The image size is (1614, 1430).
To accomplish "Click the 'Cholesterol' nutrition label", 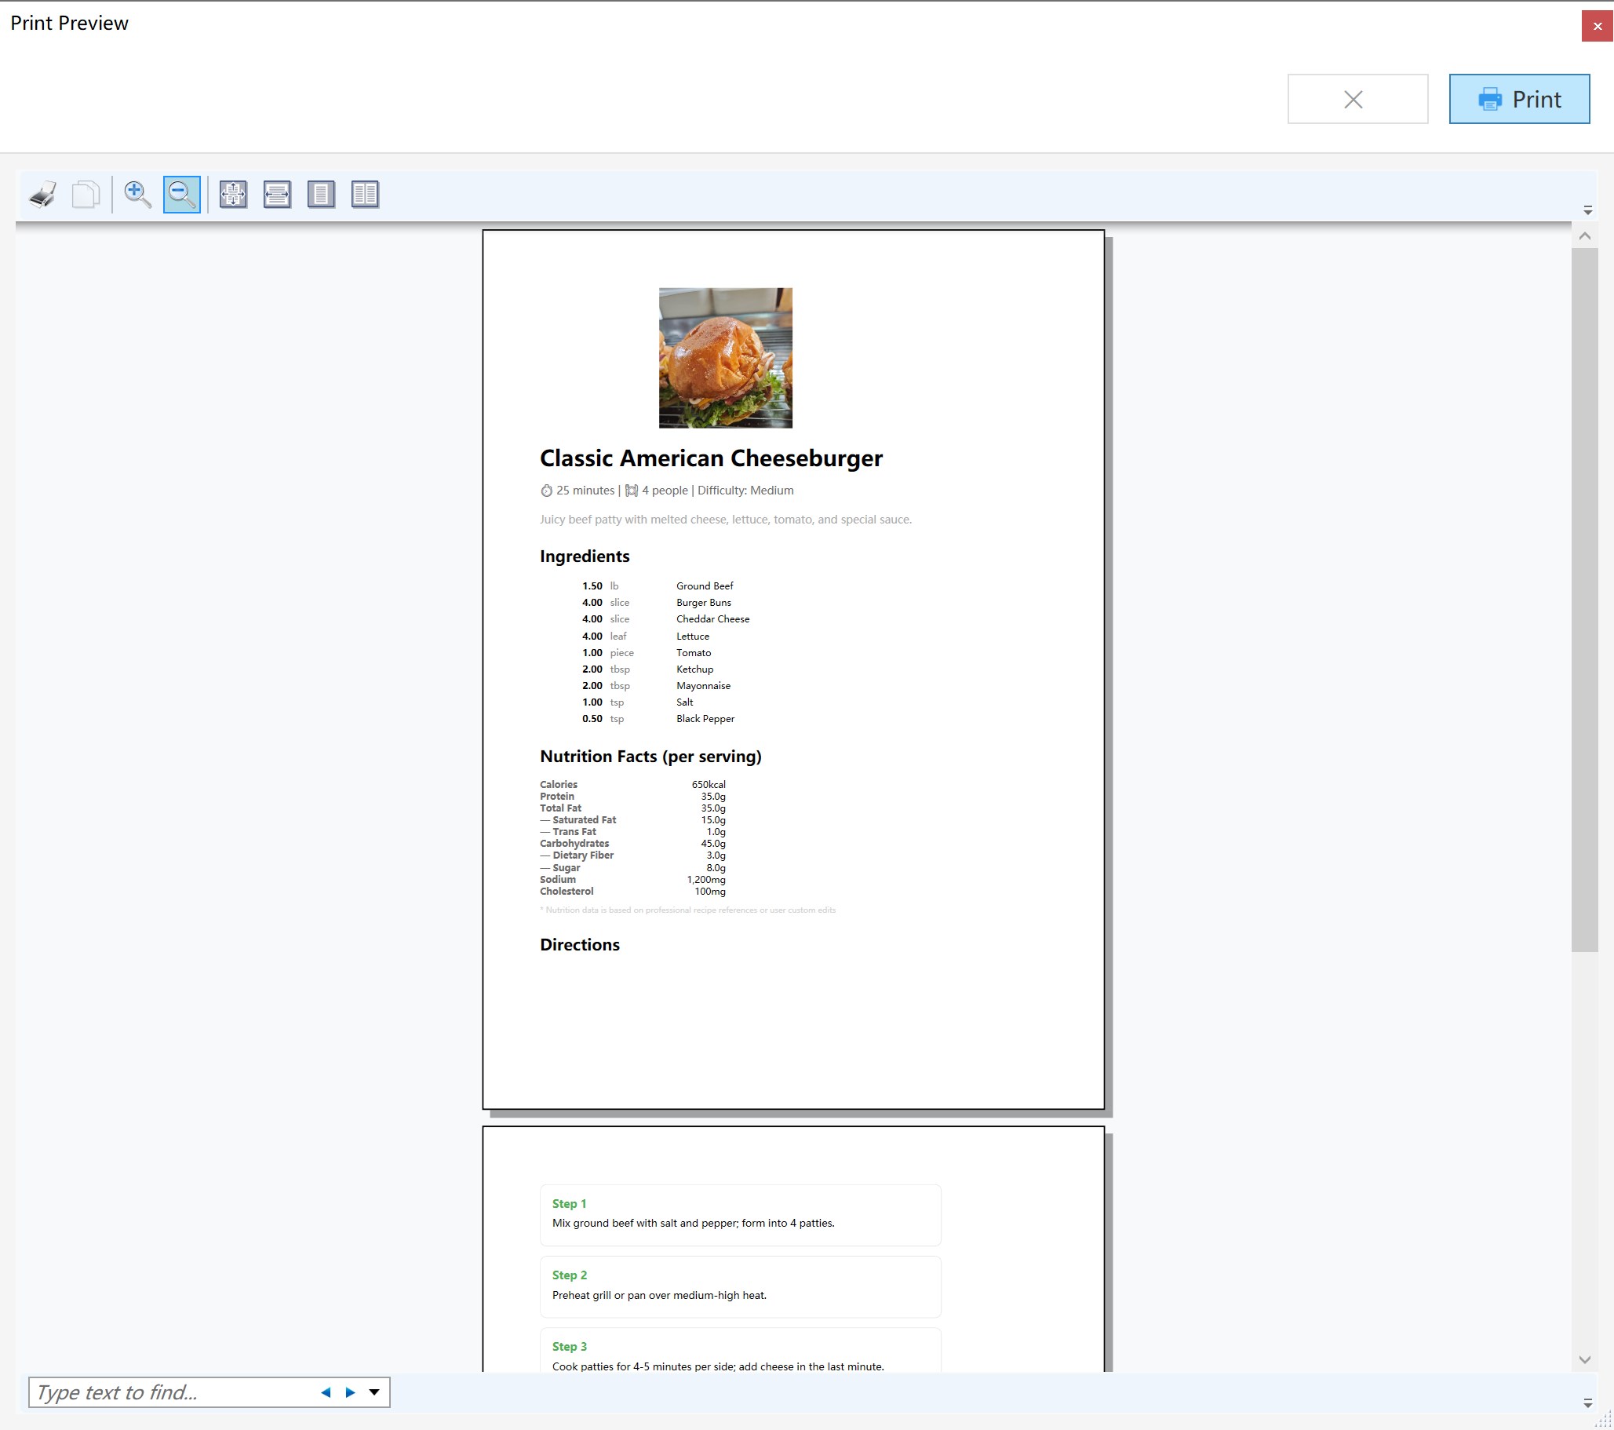I will click(567, 891).
